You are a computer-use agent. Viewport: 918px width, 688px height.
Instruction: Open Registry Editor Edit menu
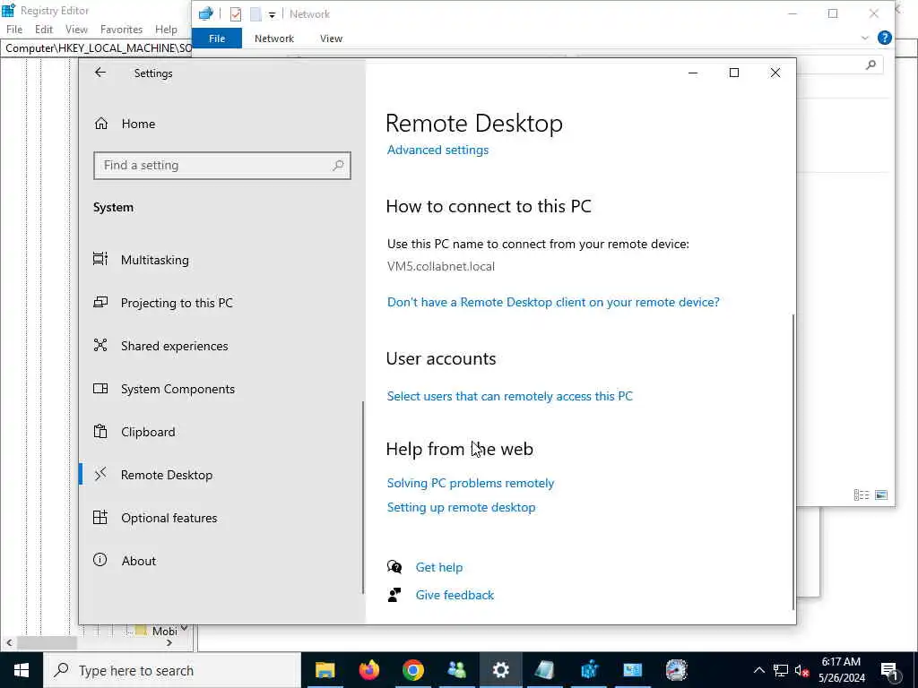44,30
